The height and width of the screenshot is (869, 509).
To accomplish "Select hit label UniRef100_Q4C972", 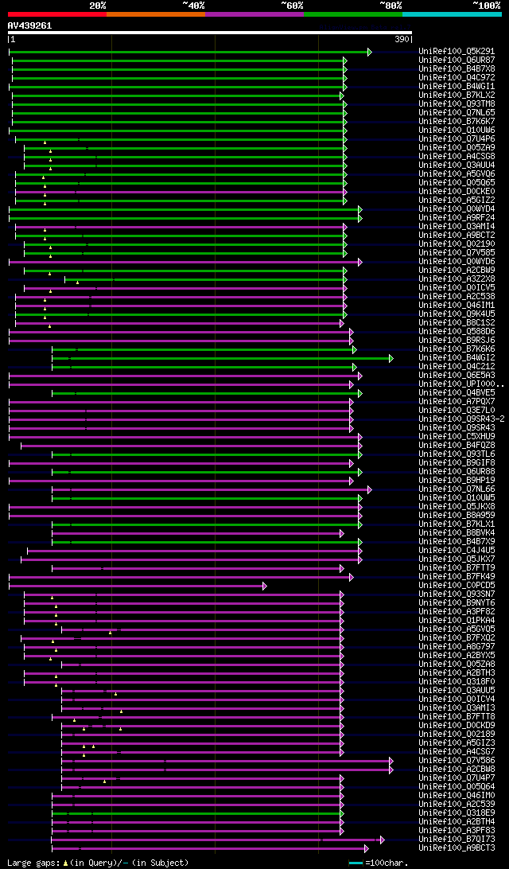I will point(457,78).
